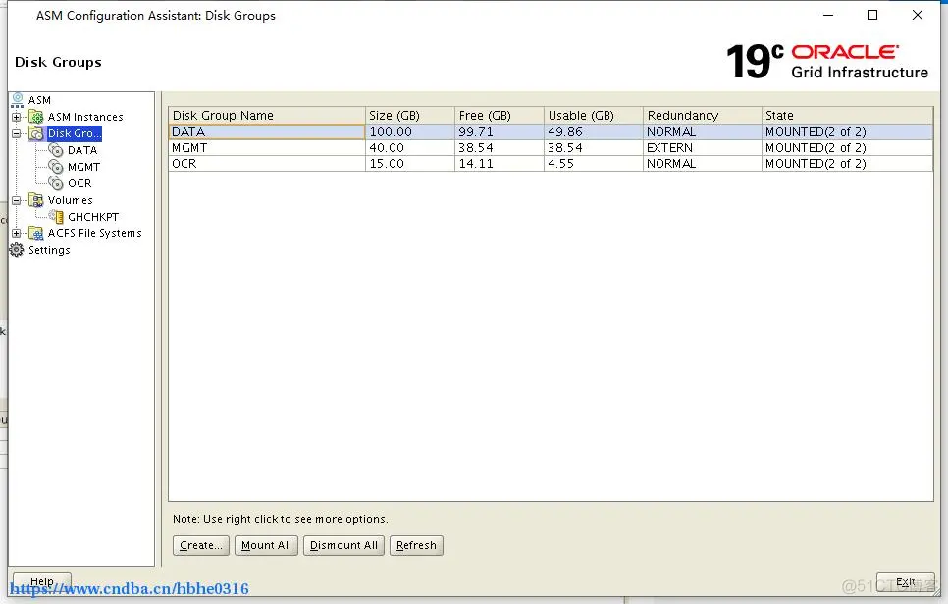Click the Volumes folder icon
This screenshot has height=604, width=948.
[x=36, y=200]
